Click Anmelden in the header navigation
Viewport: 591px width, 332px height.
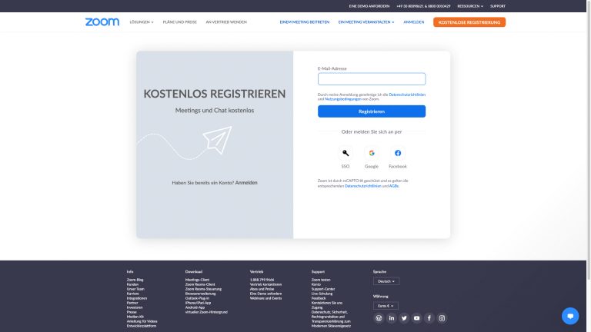[413, 22]
